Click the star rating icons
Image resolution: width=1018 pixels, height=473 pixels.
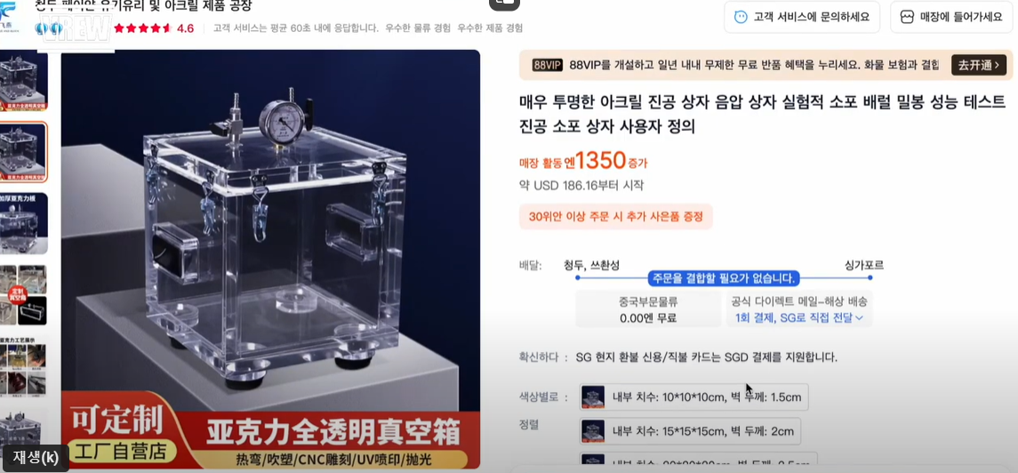[x=143, y=28]
